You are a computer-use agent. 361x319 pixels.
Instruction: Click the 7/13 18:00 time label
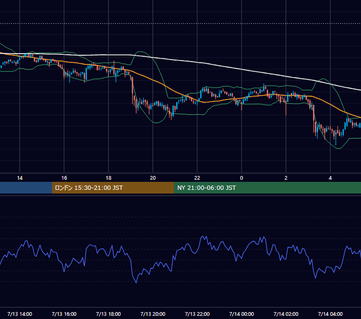click(108, 314)
